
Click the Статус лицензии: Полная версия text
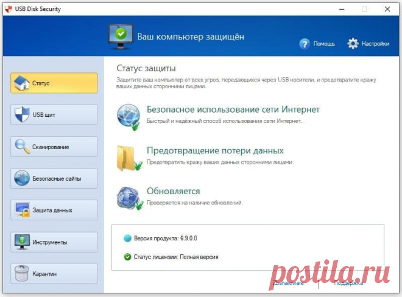[x=176, y=257]
